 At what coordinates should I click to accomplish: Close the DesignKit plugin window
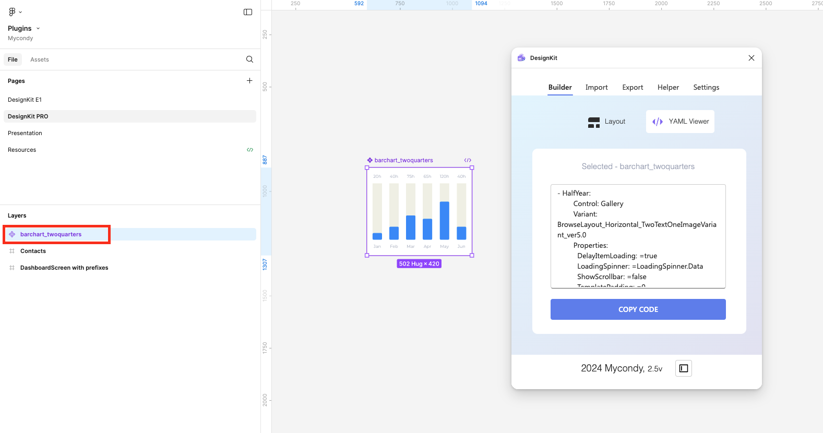point(752,58)
